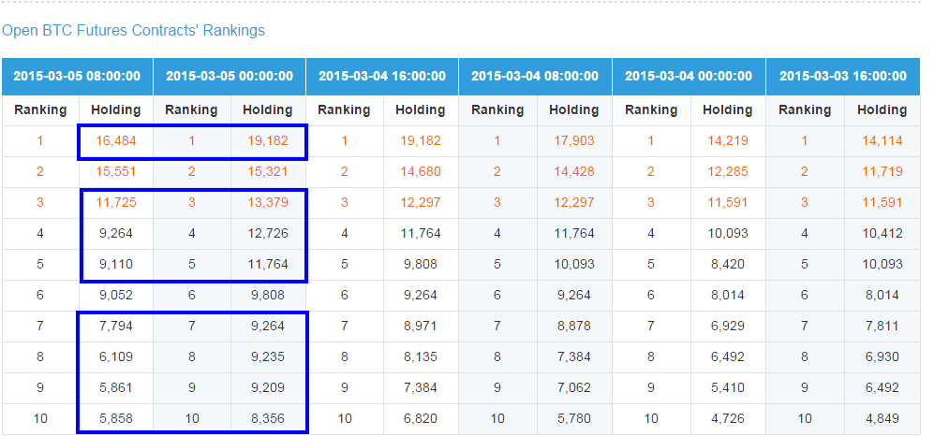Select the 2015-03-04 16:00:00 column header

(x=382, y=76)
